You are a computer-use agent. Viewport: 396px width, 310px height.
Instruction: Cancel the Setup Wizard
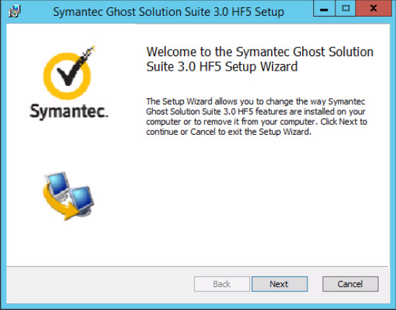tap(351, 284)
